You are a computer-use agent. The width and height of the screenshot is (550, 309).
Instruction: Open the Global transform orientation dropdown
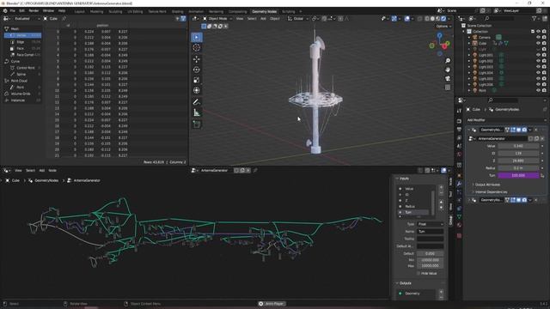297,19
